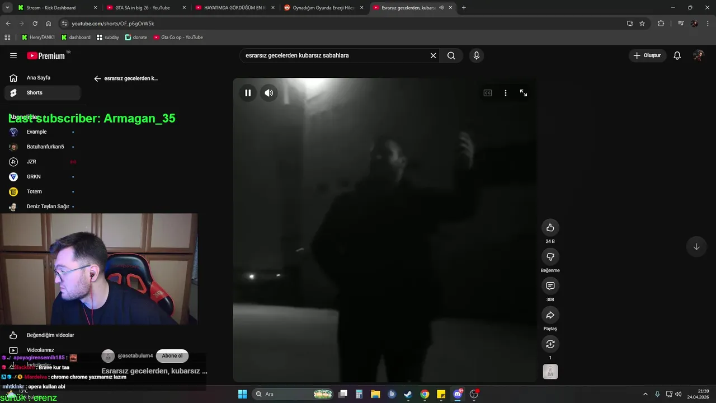
Task: Open the Gta Co op - YouTube bookmark
Action: pos(178,38)
